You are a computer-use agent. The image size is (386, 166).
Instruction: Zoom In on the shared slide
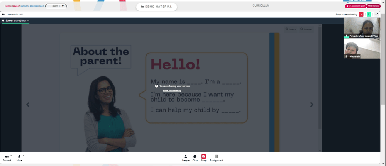(291, 29)
